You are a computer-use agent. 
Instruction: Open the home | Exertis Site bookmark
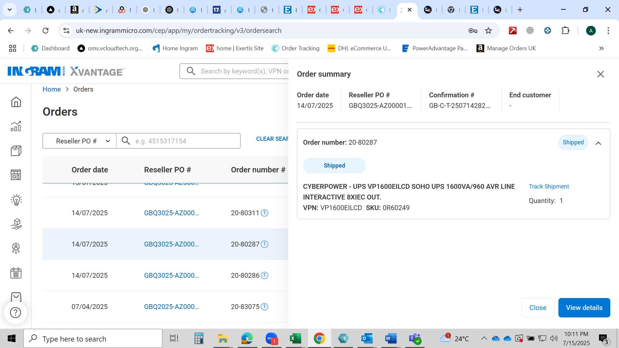(x=235, y=48)
